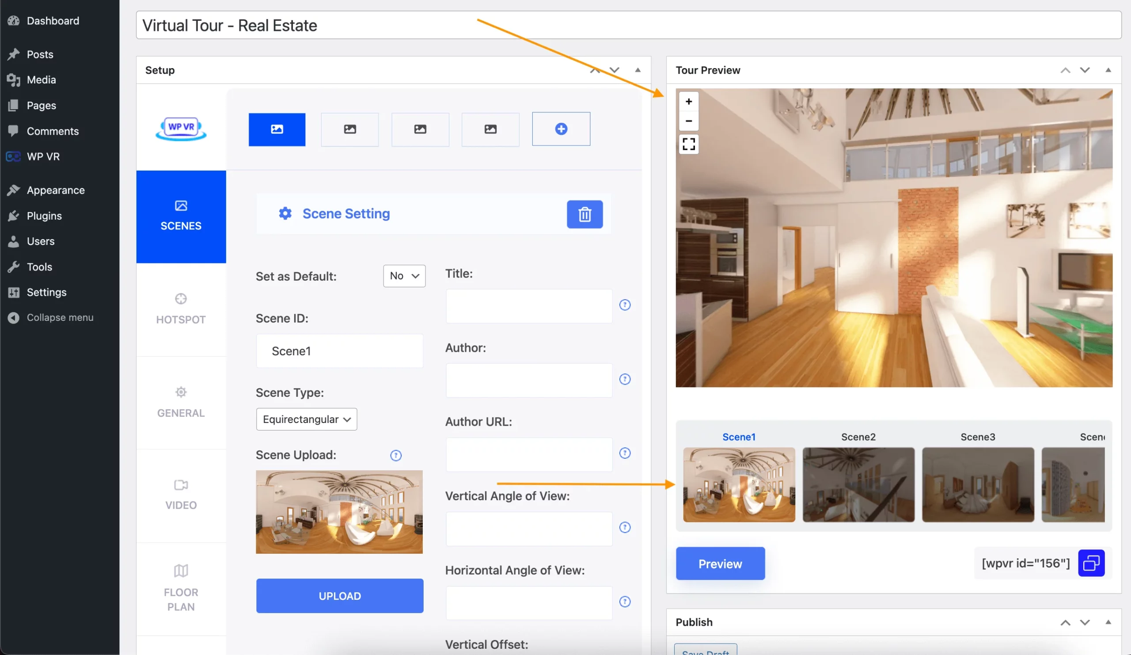This screenshot has height=655, width=1131.
Task: Click the Scene3 thumbnail image
Action: tap(978, 484)
